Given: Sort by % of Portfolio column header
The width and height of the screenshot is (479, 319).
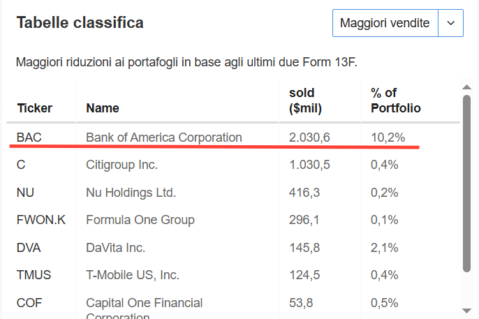Looking at the screenshot, I should coord(396,101).
